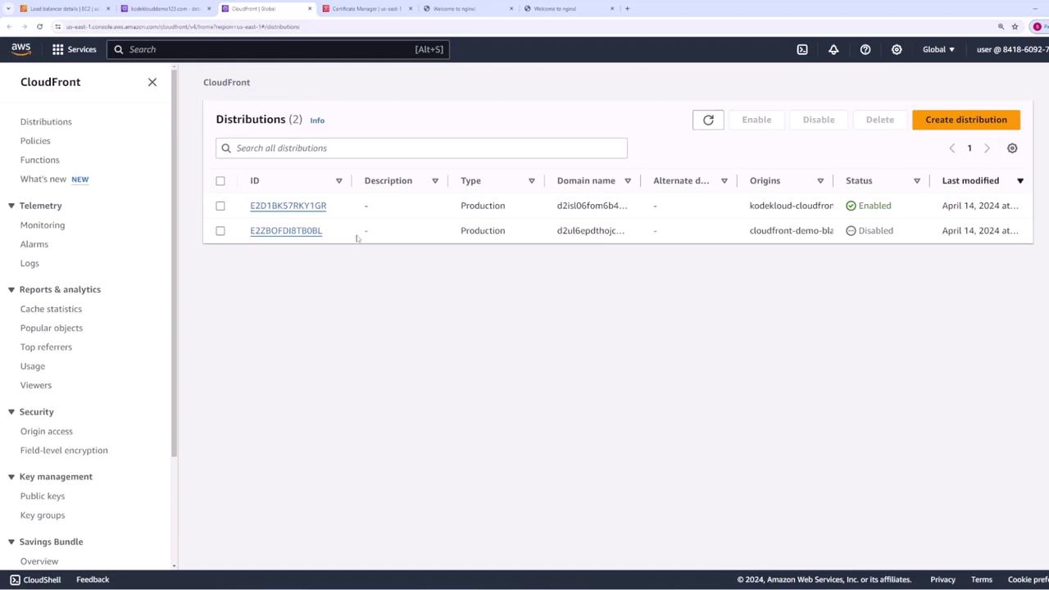This screenshot has height=590, width=1049.
Task: Sort by the ID column arrow
Action: 338,180
